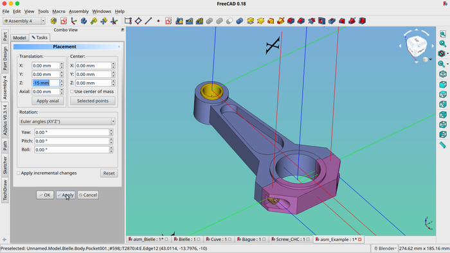Enable the Use center of mass checkbox
This screenshot has height=253, width=450.
(x=72, y=92)
